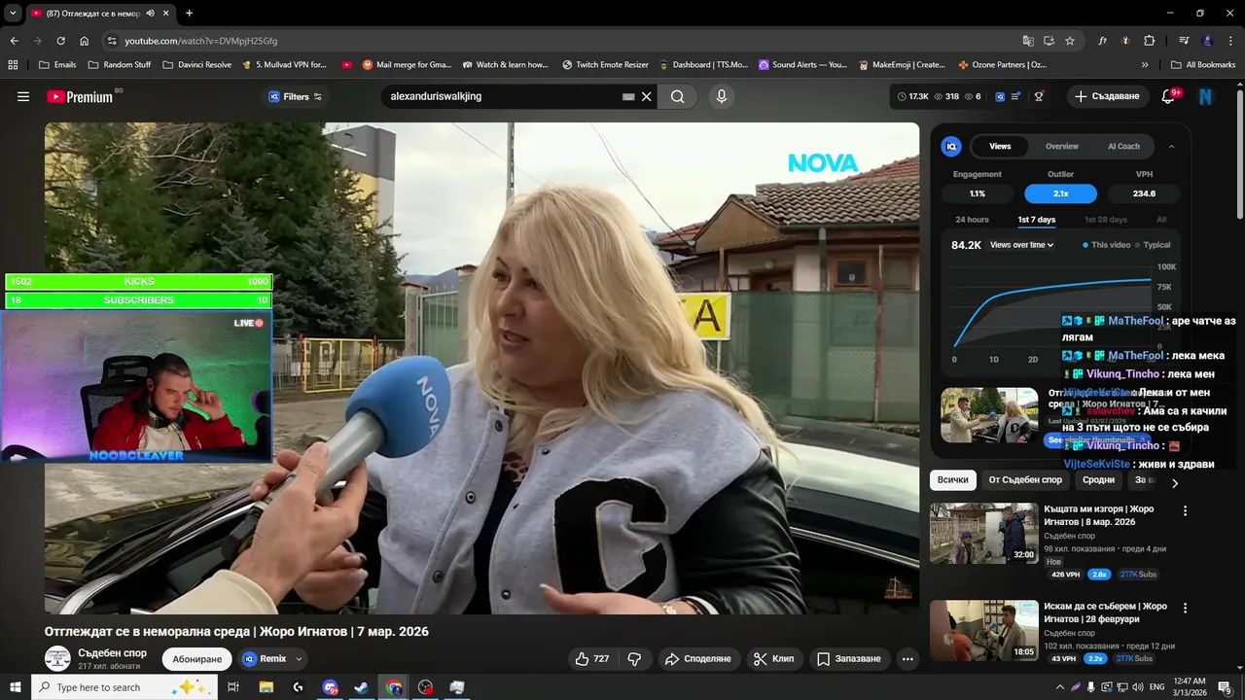This screenshot has height=700, width=1245.
Task: Open the Davinci Resolve bookmark folder
Action: (x=196, y=65)
